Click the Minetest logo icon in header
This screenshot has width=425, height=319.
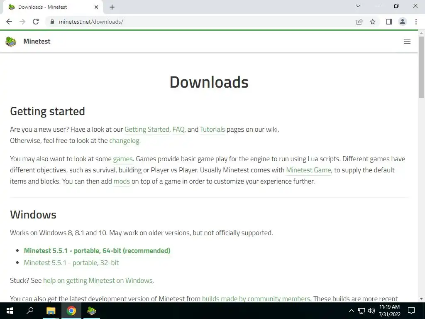click(x=11, y=42)
